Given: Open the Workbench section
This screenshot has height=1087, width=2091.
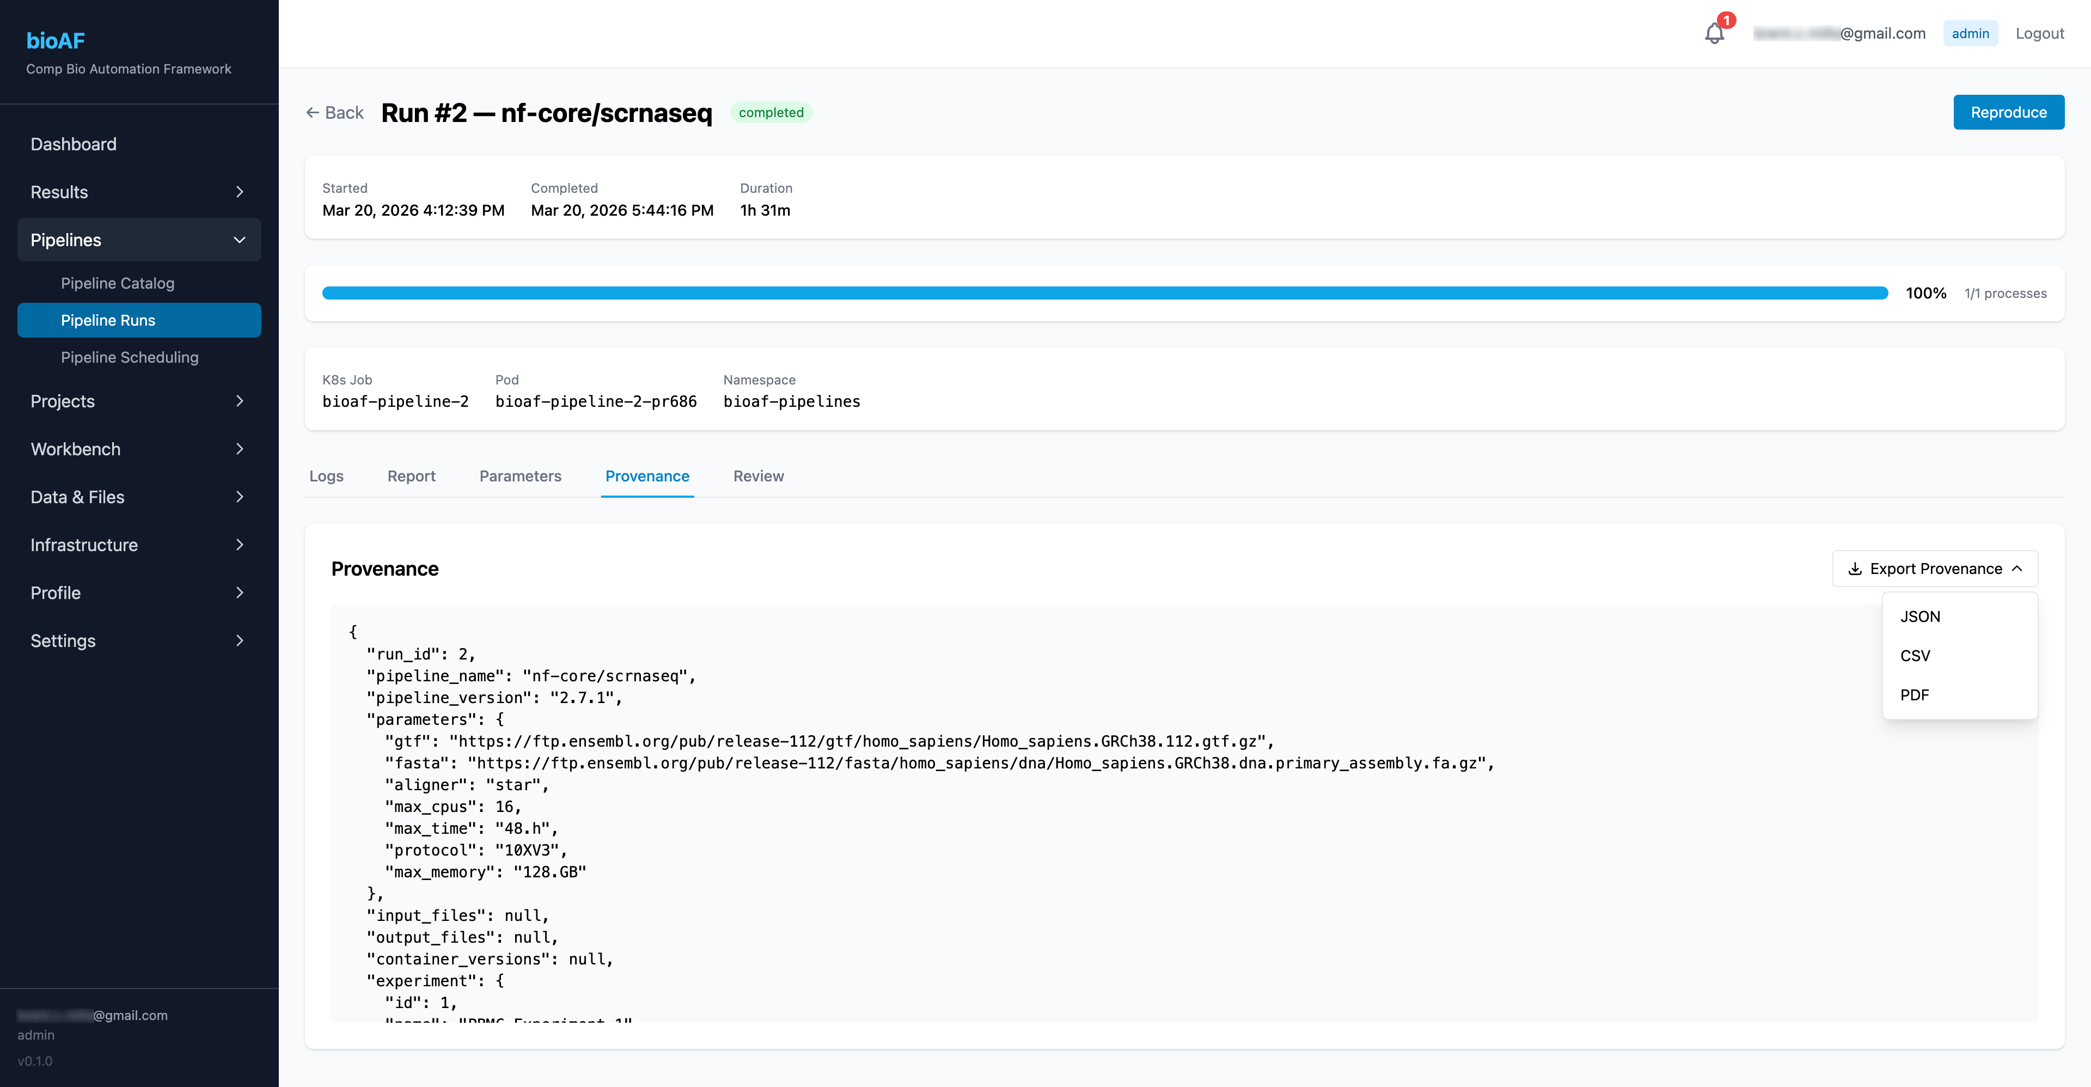Looking at the screenshot, I should [x=139, y=449].
